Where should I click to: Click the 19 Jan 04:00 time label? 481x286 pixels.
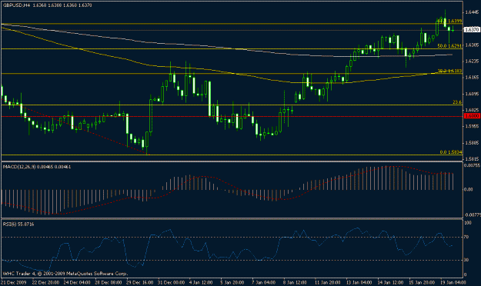point(453,282)
